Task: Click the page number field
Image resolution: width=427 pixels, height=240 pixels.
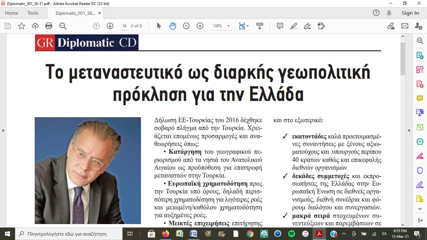Action: [124, 26]
